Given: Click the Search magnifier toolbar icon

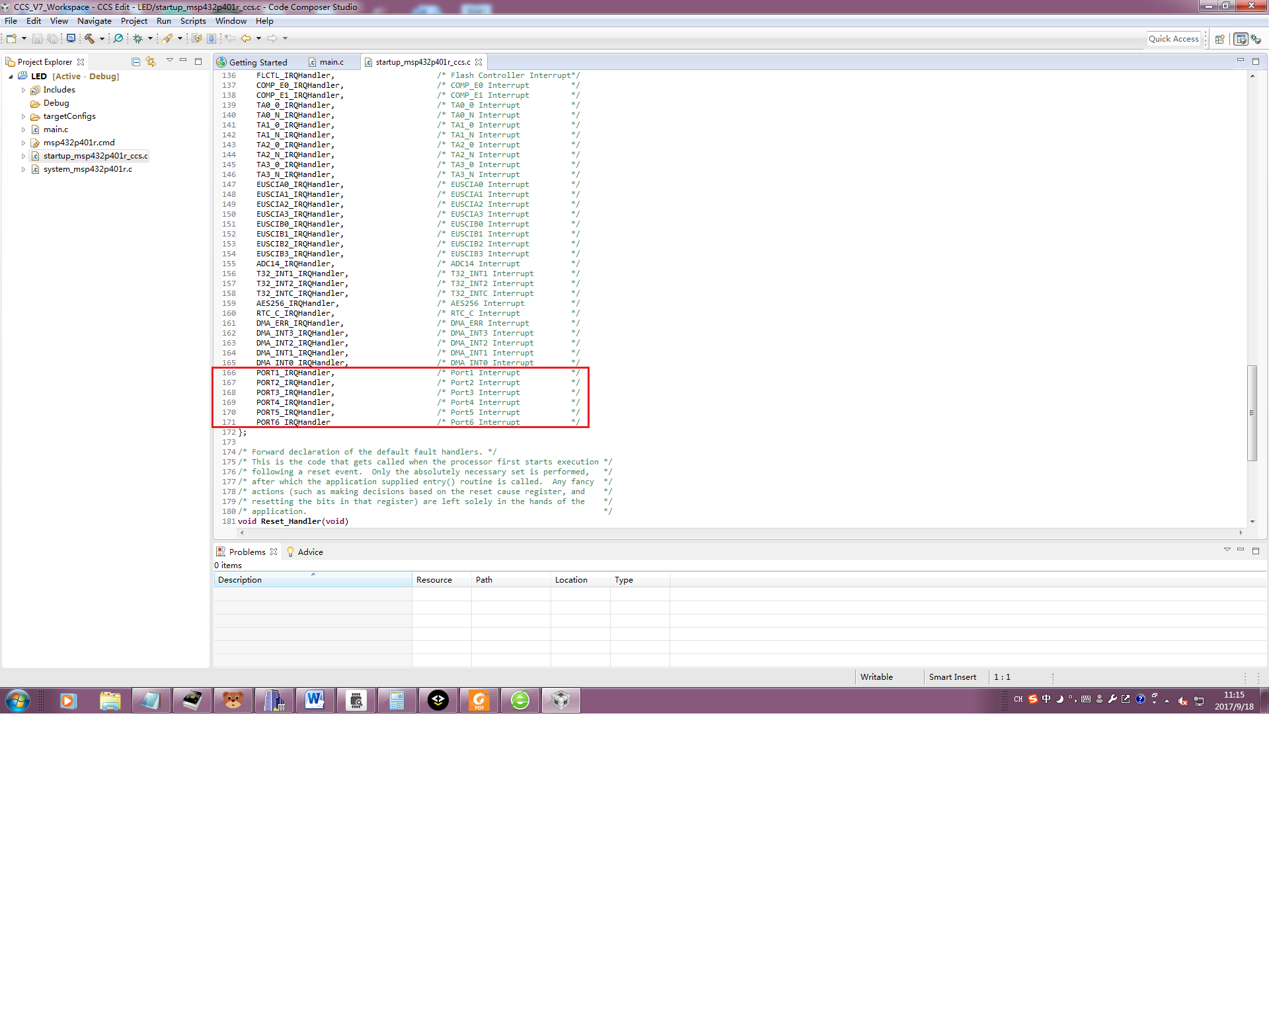Looking at the screenshot, I should pos(118,38).
